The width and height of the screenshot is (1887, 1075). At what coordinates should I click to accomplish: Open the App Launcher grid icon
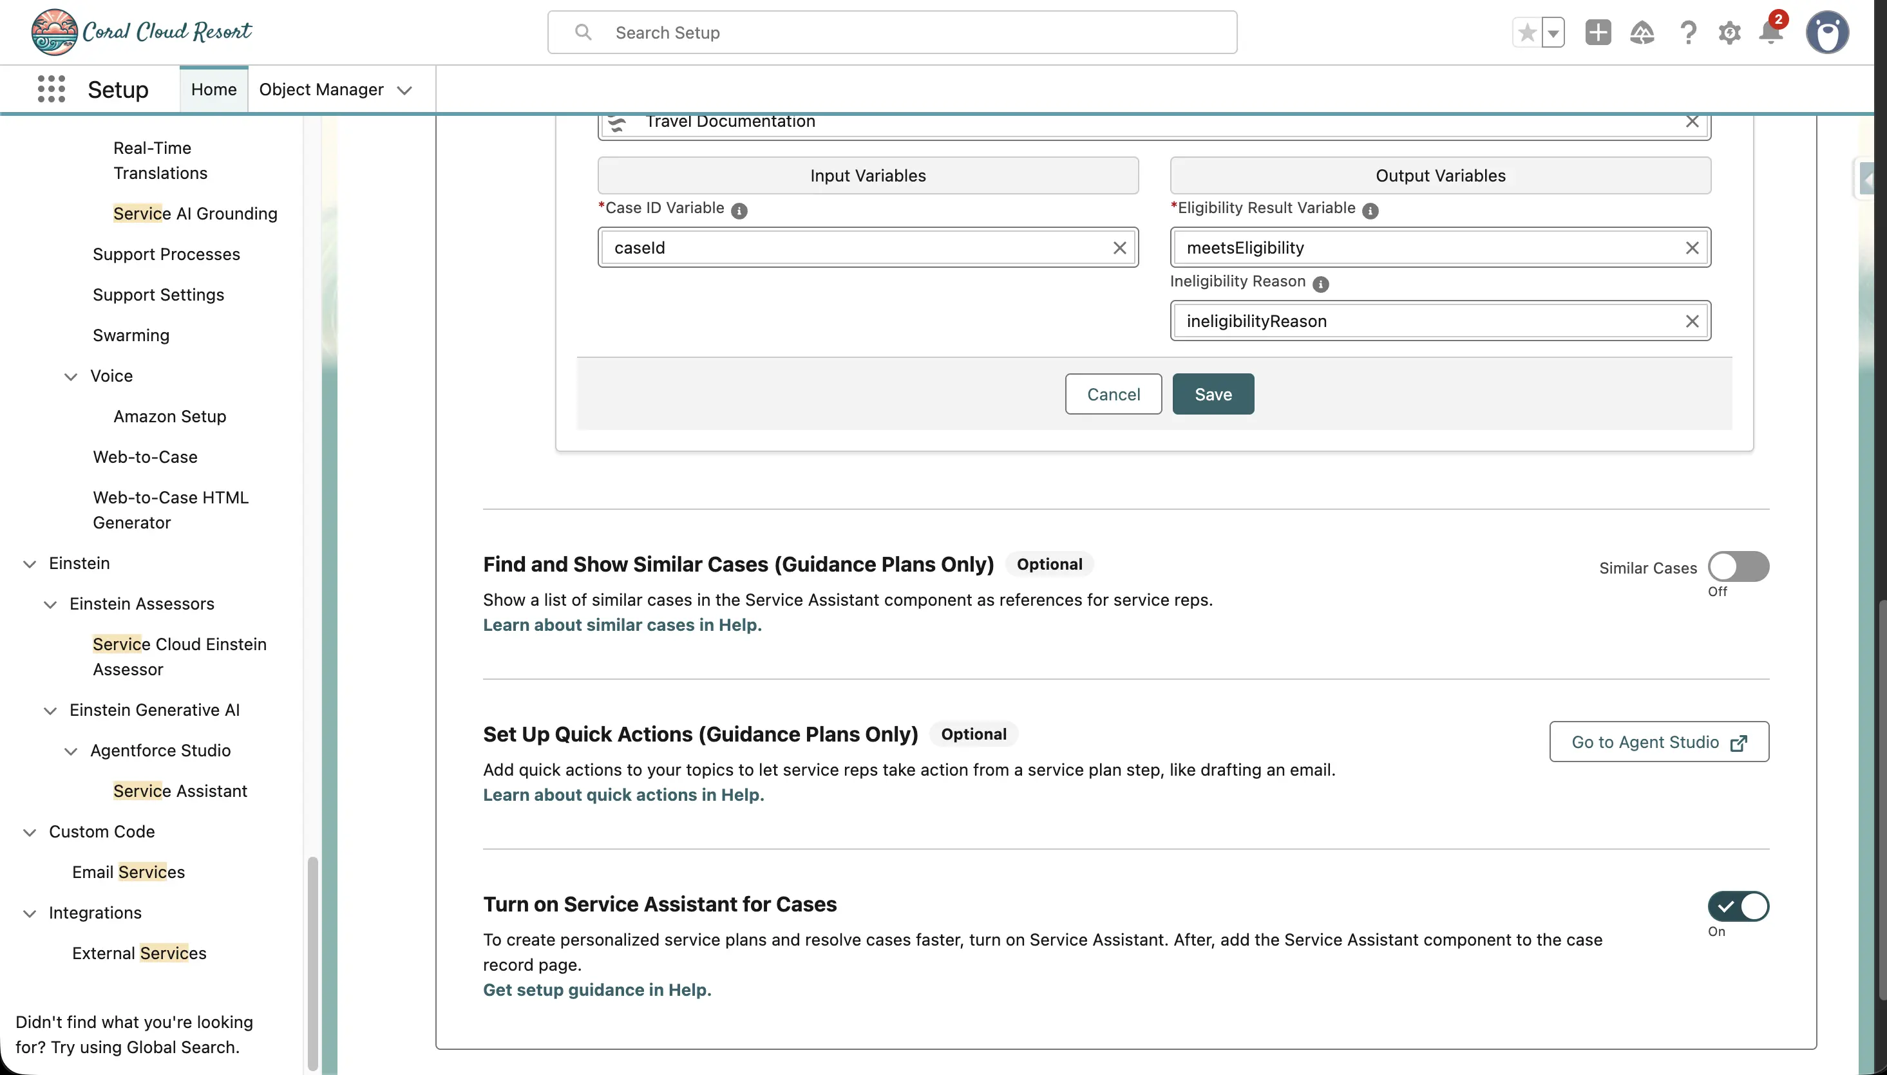51,89
